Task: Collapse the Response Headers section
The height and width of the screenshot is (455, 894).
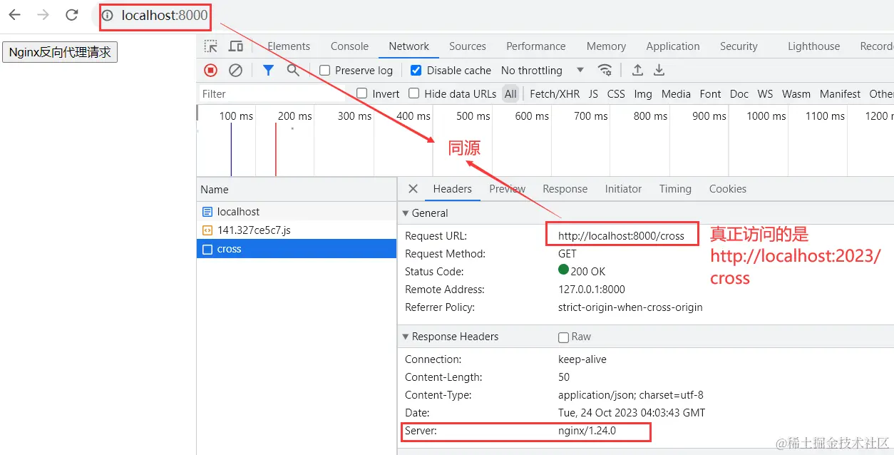Action: coord(406,337)
